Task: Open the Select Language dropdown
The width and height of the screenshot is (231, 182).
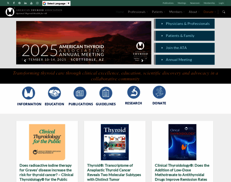Action: click(x=56, y=3)
